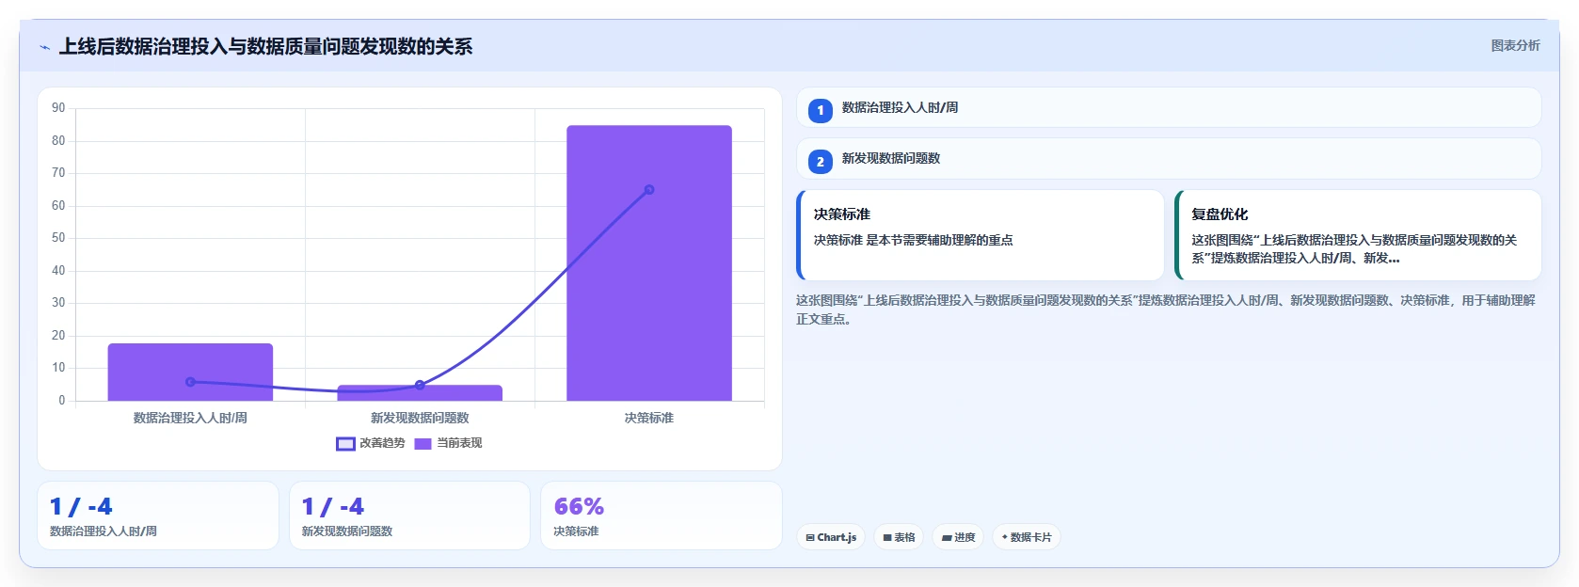Click number 2 badge for 新发现数据问题数

point(821,161)
